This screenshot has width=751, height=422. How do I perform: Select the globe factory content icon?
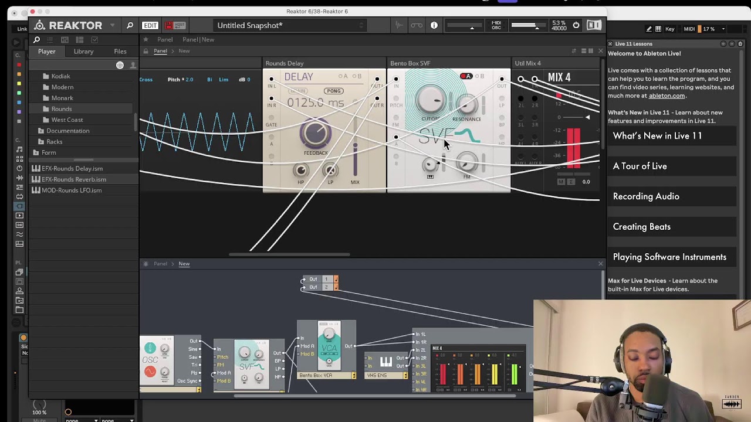point(120,65)
